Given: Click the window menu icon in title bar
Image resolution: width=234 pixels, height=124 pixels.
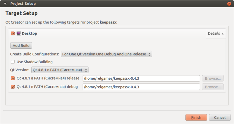Looking at the screenshot, I should click(x=5, y=4).
